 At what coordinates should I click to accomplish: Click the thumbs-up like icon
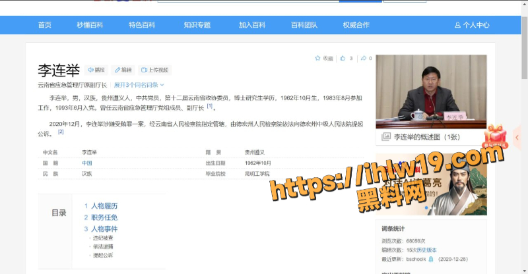(343, 58)
